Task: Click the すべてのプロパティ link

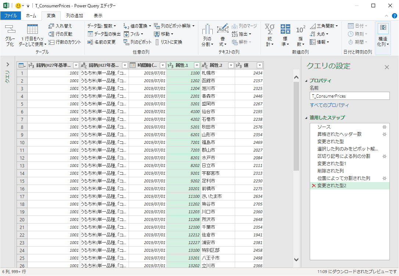Action: click(x=329, y=105)
